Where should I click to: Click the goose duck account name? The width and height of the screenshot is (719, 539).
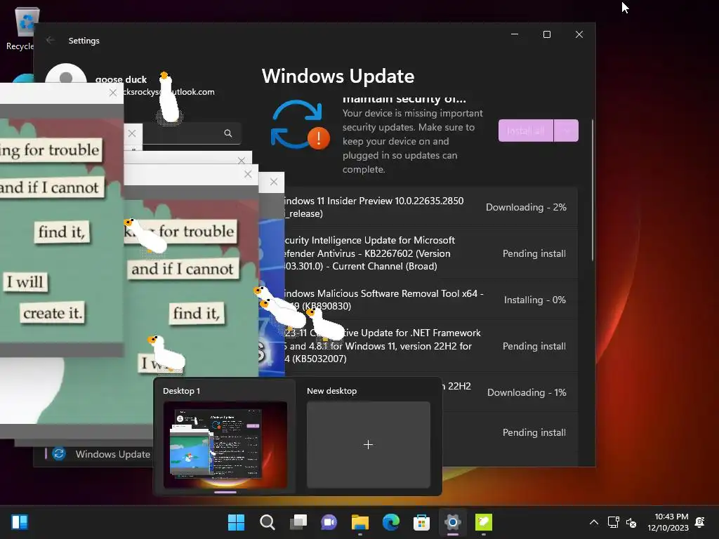(121, 79)
